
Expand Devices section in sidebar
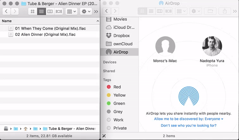(109, 62)
